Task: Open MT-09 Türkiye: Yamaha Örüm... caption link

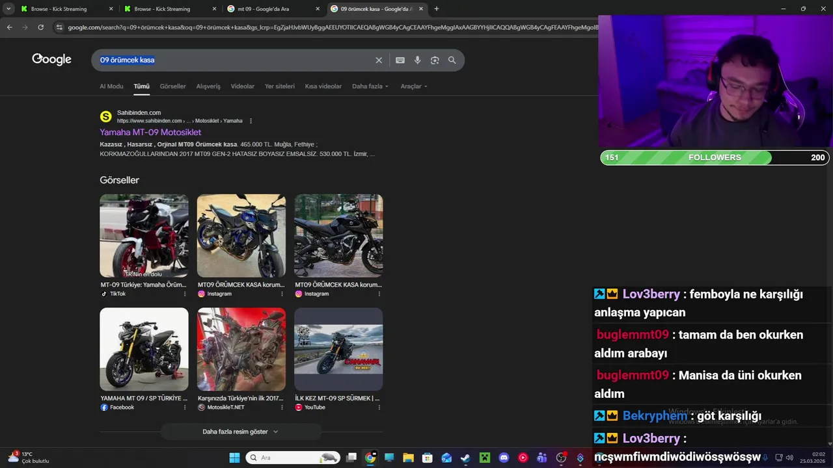Action: (x=143, y=285)
